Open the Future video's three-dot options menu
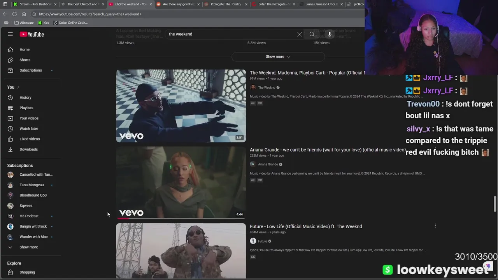The width and height of the screenshot is (498, 280). [435, 226]
